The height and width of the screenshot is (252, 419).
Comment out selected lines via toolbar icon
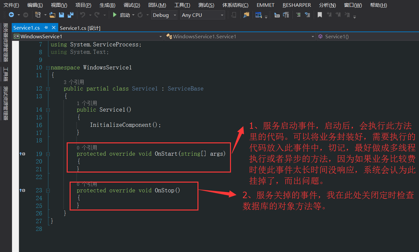pyautogui.click(x=298, y=15)
